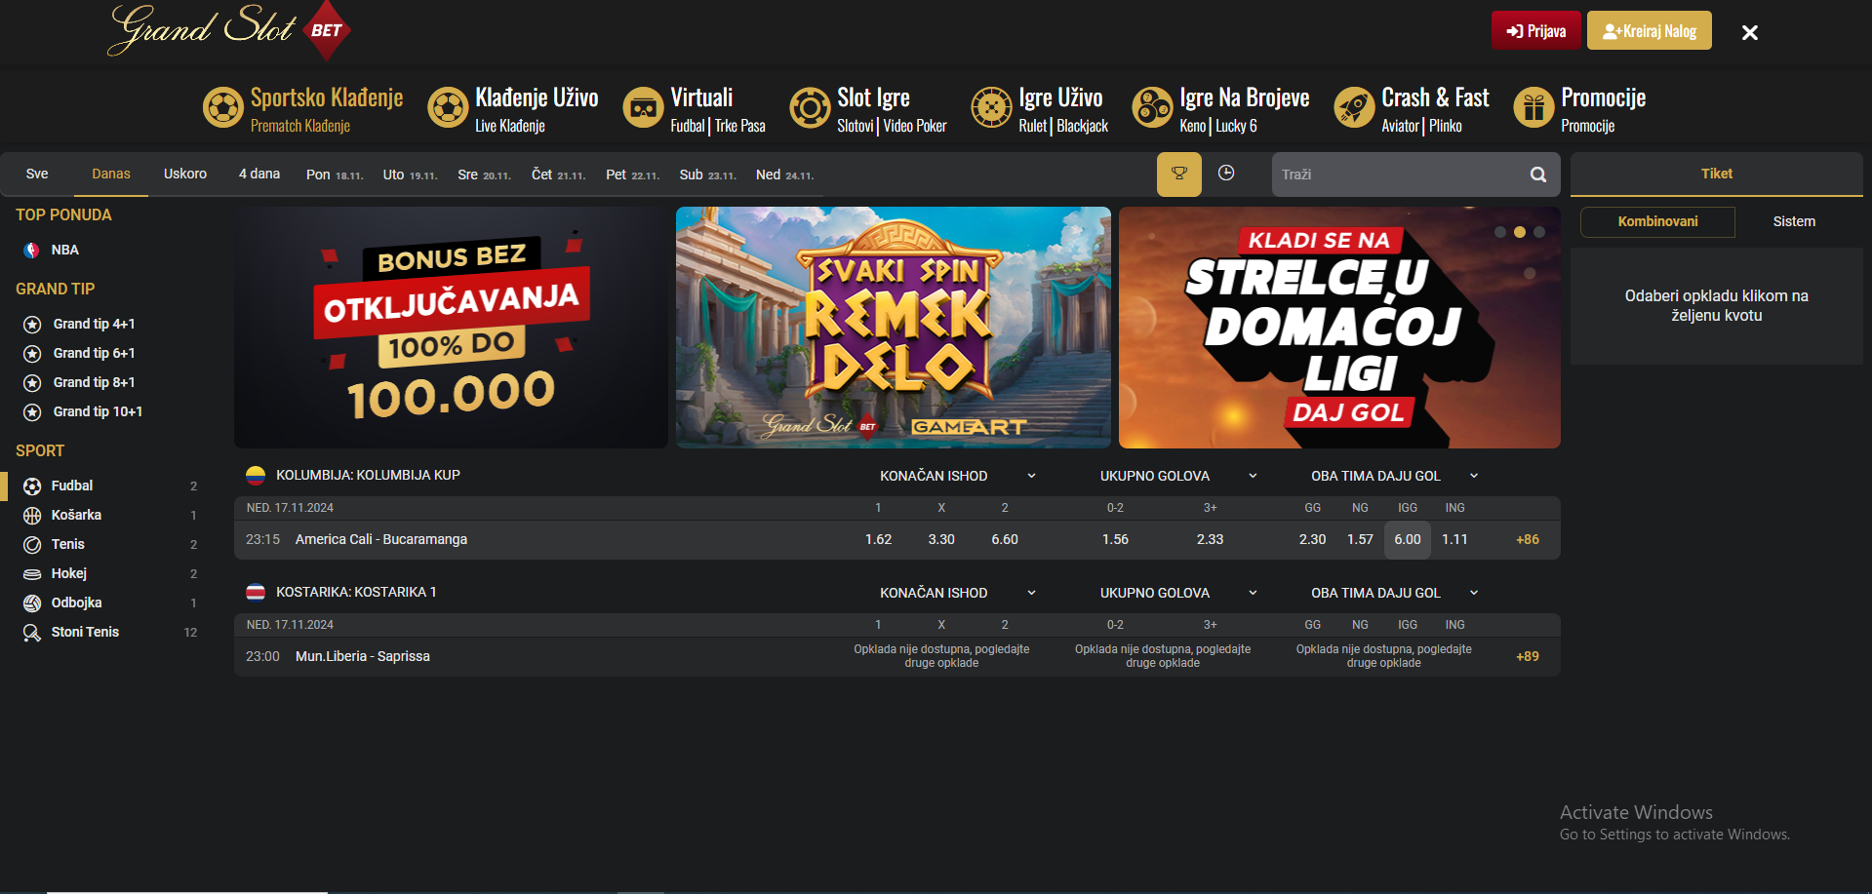
Task: Expand Konačan Ishod dropdown for Kostarika 1
Action: pyautogui.click(x=1031, y=593)
